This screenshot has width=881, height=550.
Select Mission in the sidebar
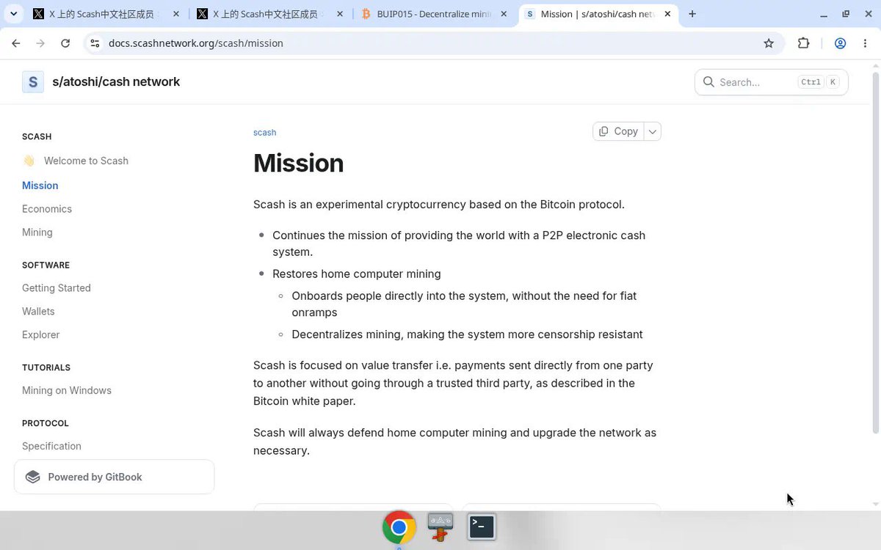tap(40, 186)
